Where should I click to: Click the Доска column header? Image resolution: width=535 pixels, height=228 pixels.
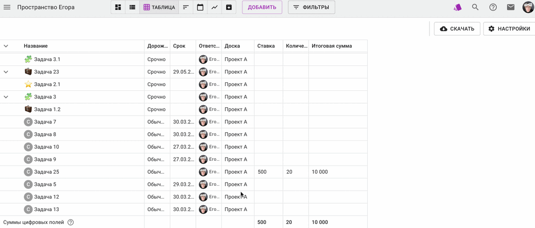coord(238,46)
